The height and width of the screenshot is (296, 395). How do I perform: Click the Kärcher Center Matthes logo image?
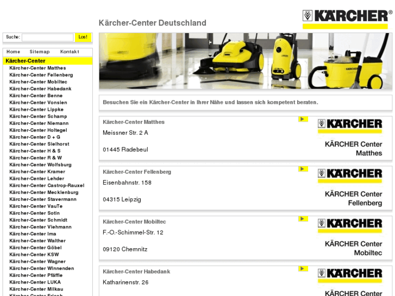pos(350,137)
